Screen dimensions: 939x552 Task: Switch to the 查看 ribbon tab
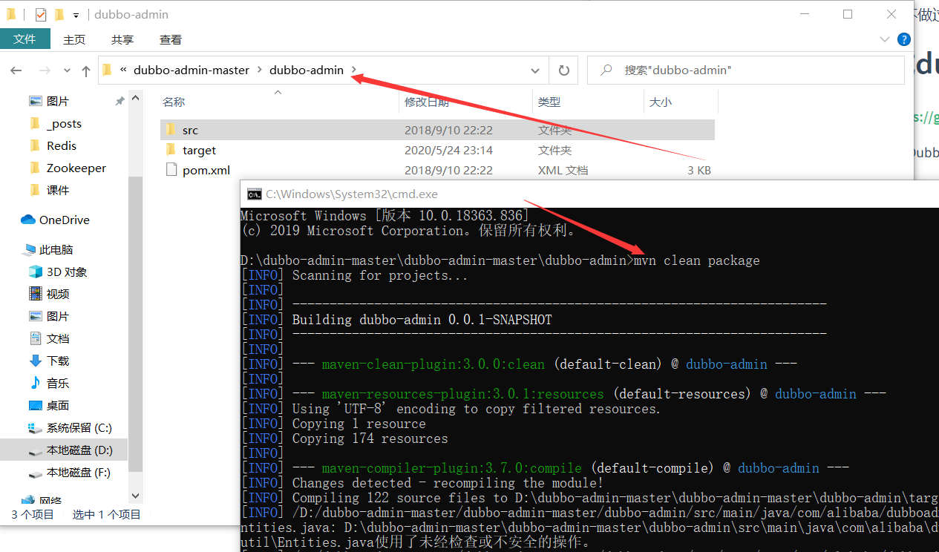click(171, 40)
